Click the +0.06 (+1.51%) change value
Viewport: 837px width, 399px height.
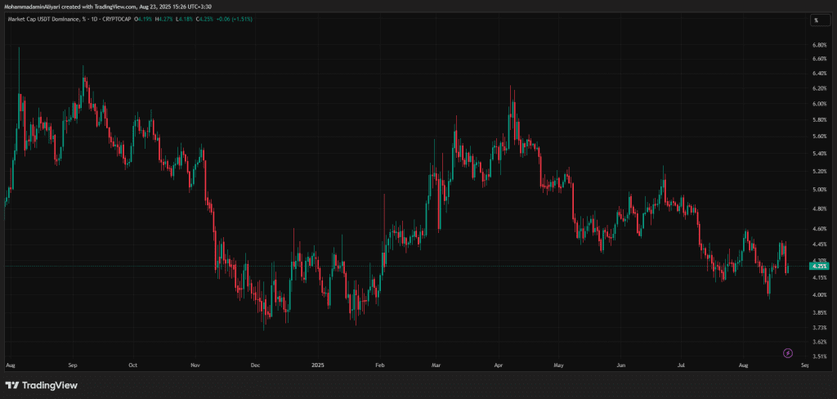coord(233,20)
